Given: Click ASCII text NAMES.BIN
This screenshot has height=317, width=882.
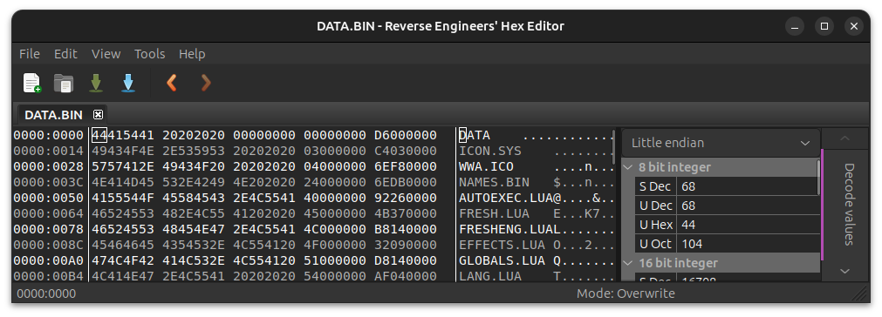Looking at the screenshot, I should tap(494, 182).
